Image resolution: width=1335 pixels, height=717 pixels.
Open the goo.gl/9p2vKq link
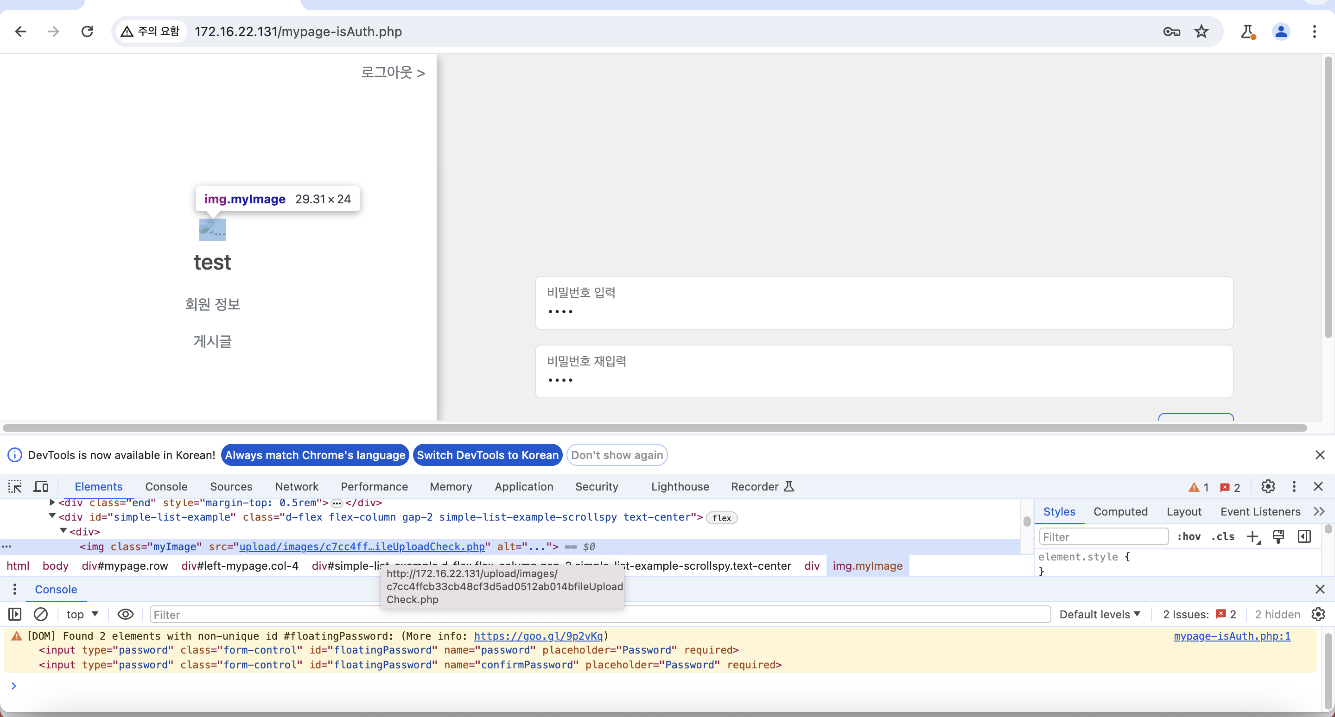(x=538, y=636)
